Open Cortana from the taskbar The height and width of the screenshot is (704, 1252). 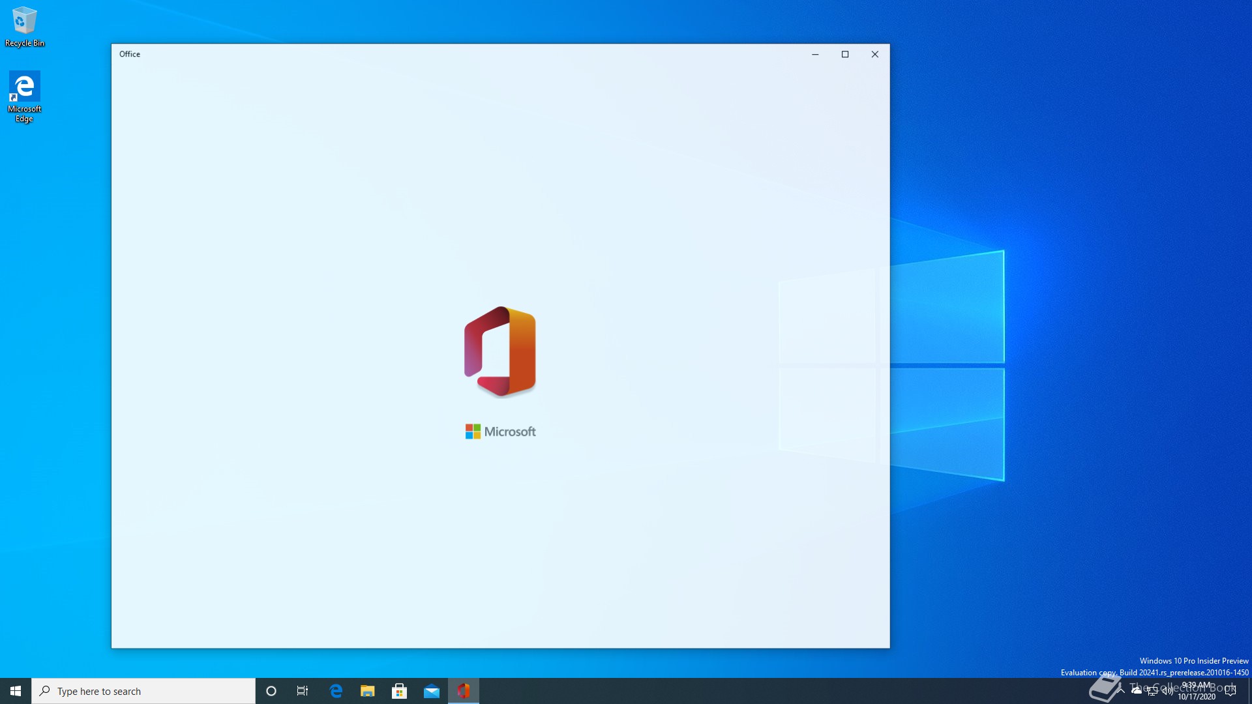[x=271, y=691]
